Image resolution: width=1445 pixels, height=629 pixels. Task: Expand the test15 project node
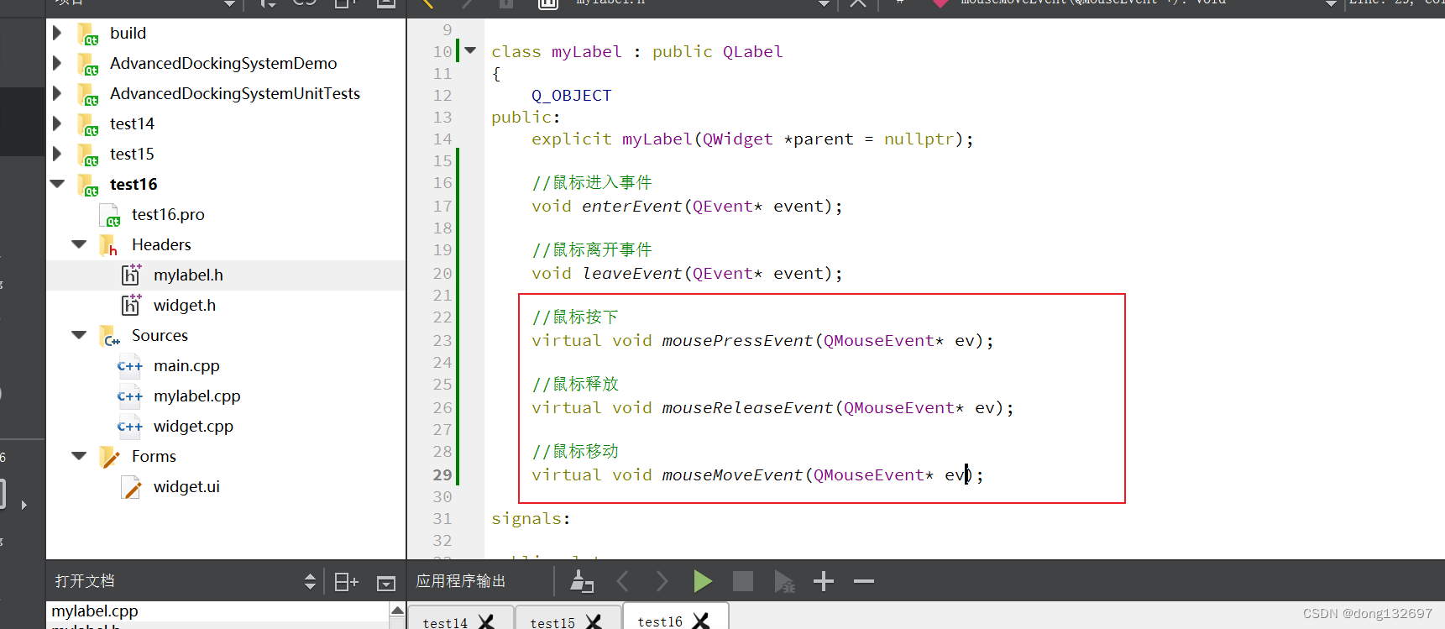pos(57,154)
